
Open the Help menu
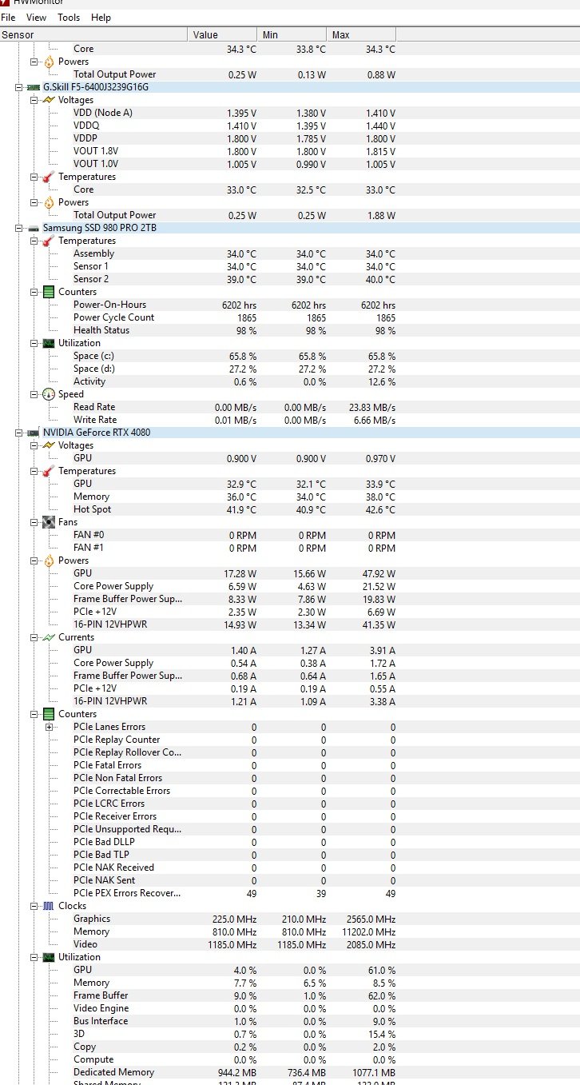[x=101, y=17]
